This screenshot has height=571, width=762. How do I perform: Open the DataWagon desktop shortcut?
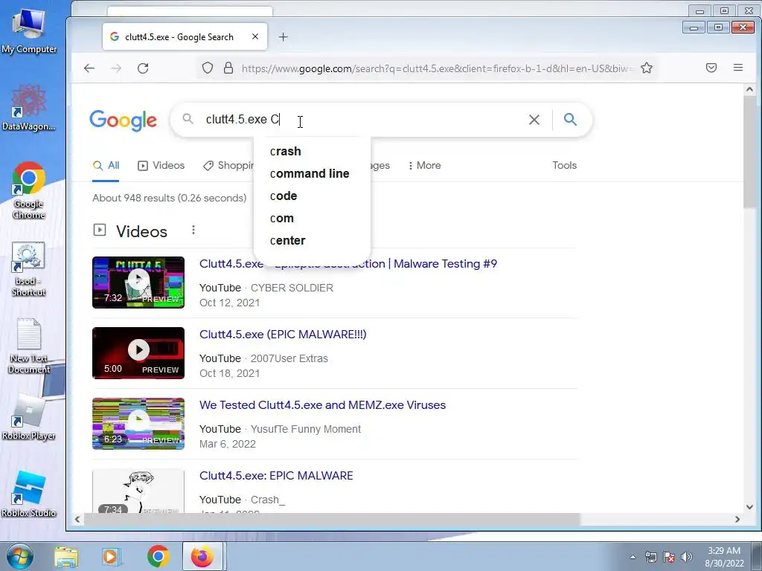tap(29, 108)
